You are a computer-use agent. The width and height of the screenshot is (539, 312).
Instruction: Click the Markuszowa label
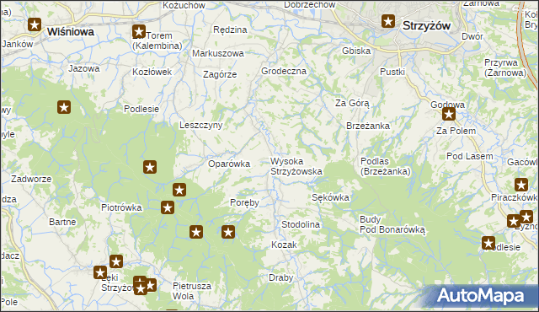pos(218,53)
